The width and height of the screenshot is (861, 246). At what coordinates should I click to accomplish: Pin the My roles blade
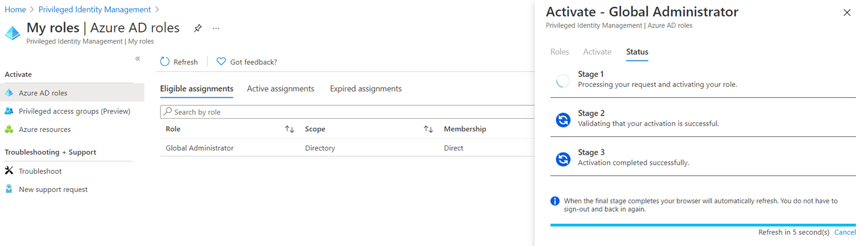click(197, 28)
